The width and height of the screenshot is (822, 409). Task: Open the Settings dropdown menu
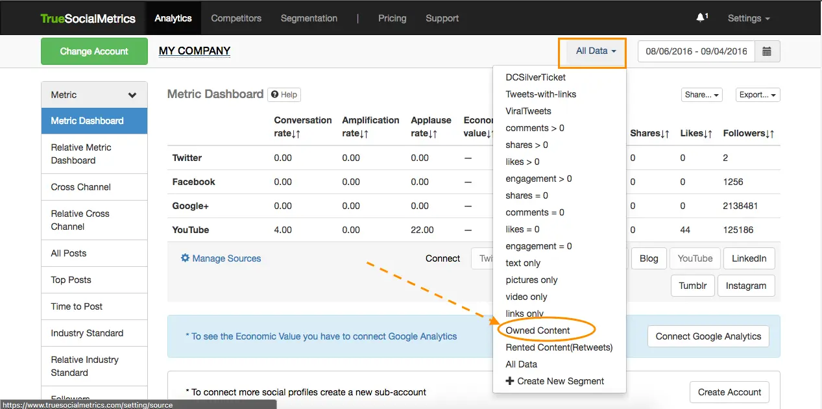(x=749, y=18)
